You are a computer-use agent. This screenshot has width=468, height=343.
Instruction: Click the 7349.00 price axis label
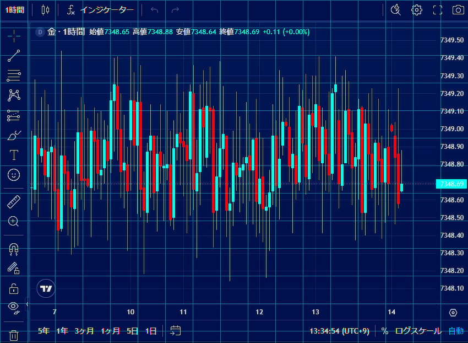tap(452, 129)
